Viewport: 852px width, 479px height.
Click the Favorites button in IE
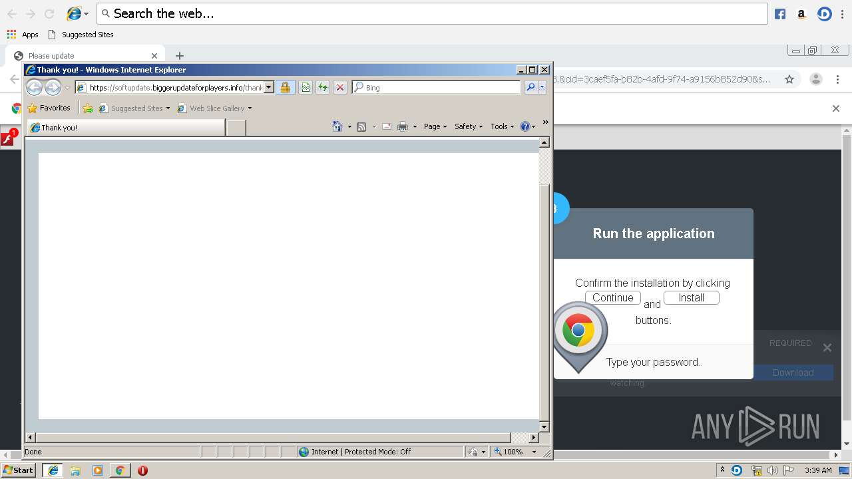pyautogui.click(x=49, y=108)
